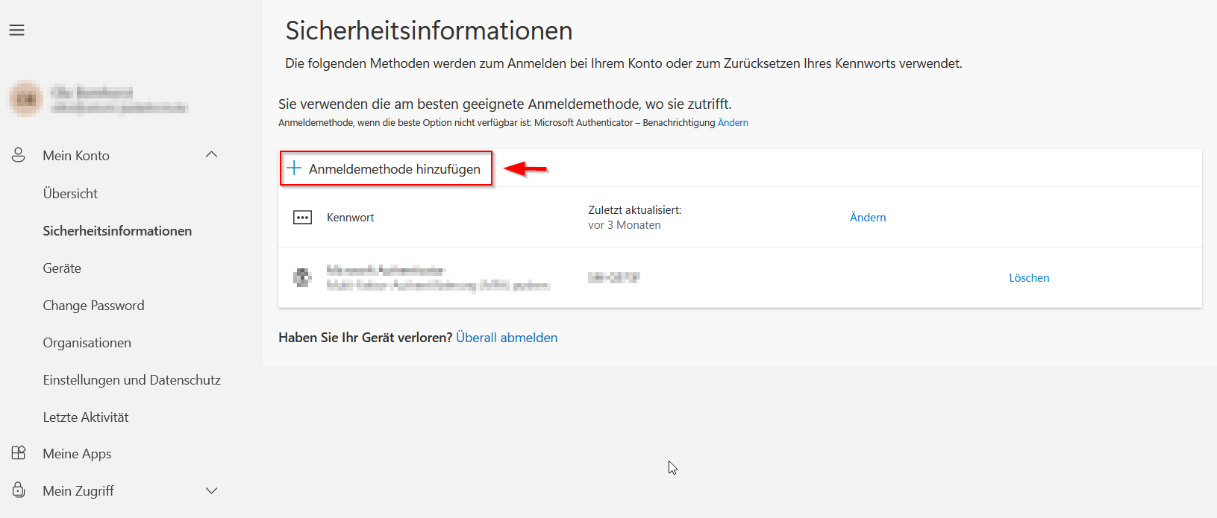View Letzte Aktivität
This screenshot has height=518, width=1217.
[86, 417]
